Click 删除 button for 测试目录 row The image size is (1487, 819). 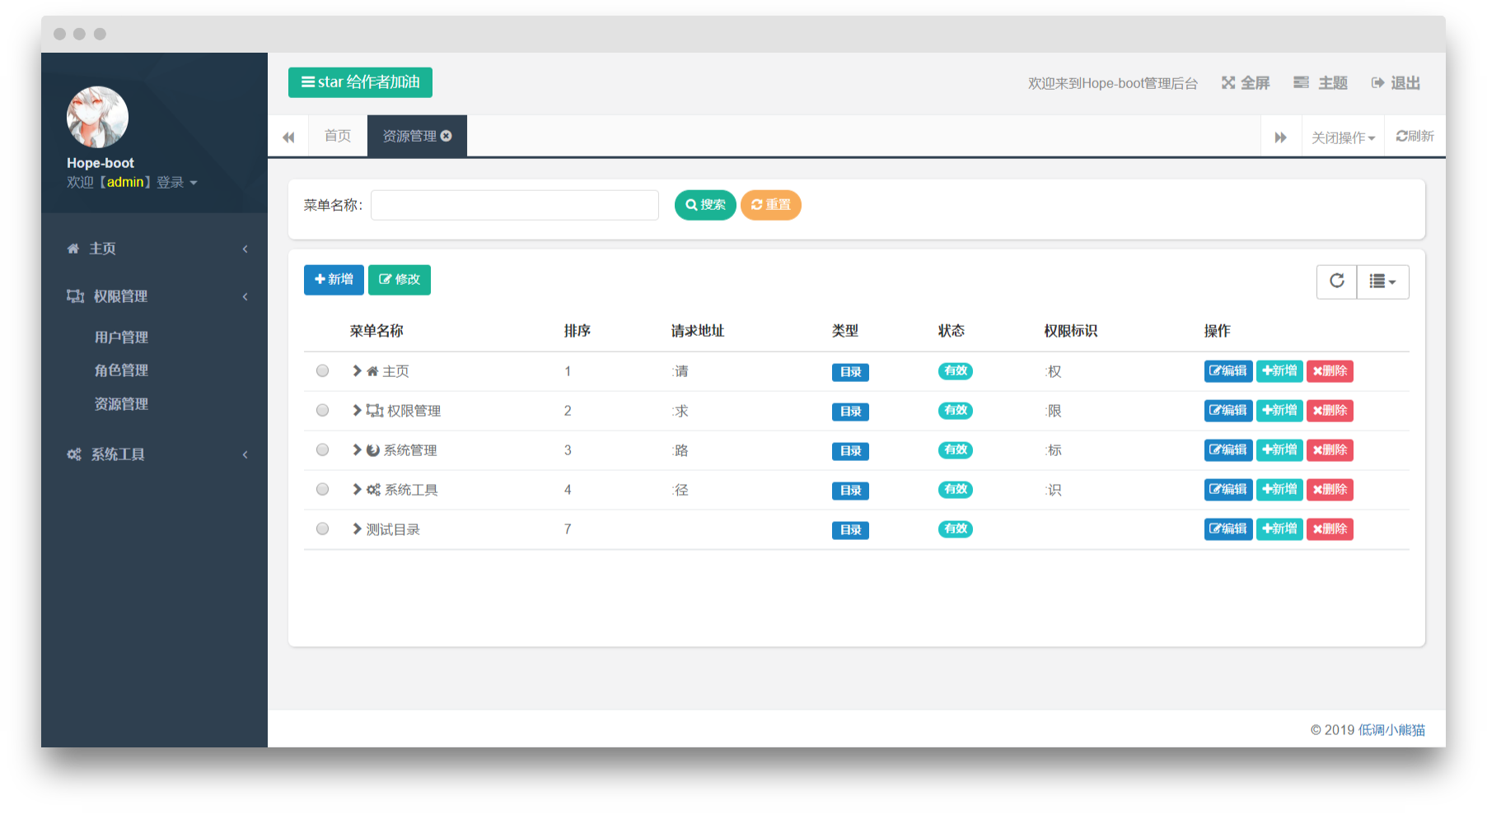click(x=1330, y=529)
